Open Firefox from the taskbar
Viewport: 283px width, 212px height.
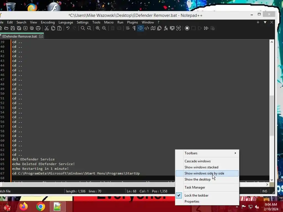point(24,206)
